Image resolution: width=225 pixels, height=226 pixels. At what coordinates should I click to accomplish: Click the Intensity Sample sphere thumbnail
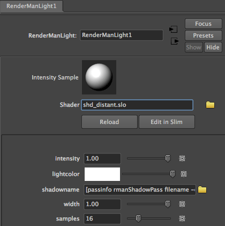(99, 77)
